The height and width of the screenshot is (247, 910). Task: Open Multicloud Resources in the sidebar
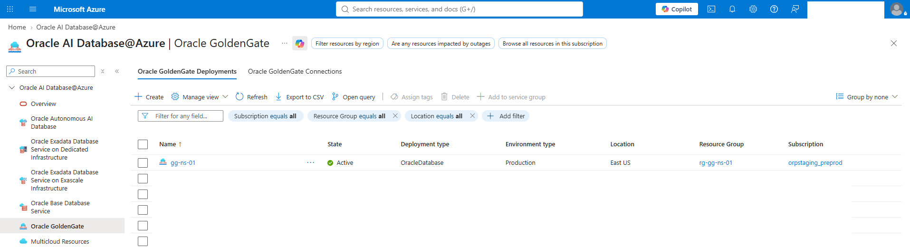tap(60, 241)
